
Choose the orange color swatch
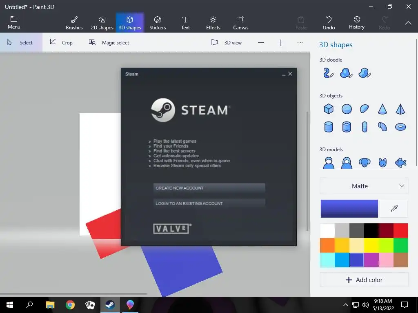click(327, 245)
